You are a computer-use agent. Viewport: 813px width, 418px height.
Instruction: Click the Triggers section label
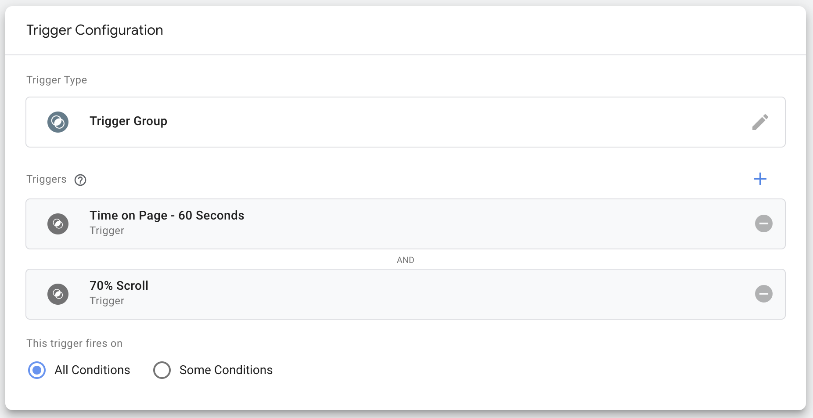tap(47, 179)
